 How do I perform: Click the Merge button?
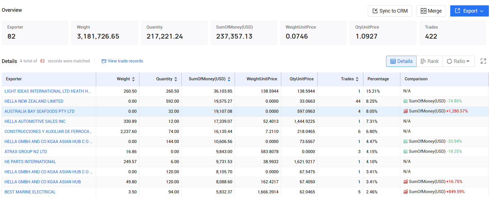pyautogui.click(x=431, y=11)
